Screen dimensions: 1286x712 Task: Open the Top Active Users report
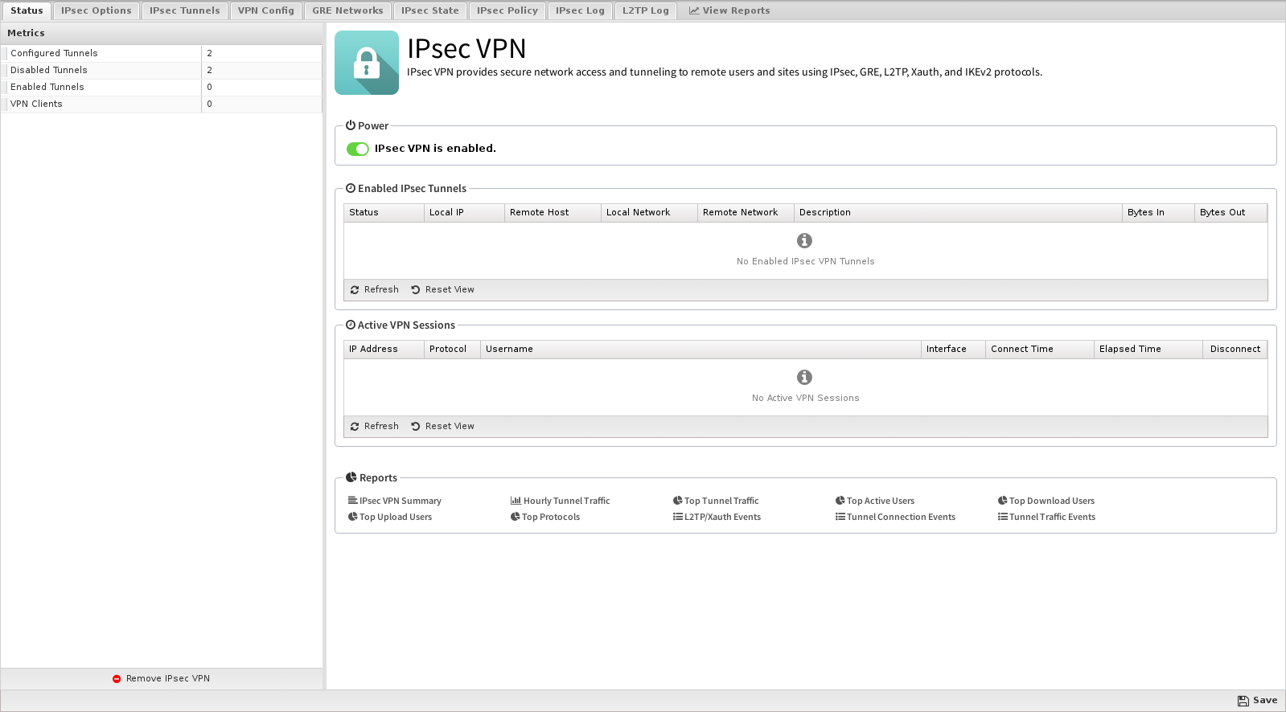[875, 501]
